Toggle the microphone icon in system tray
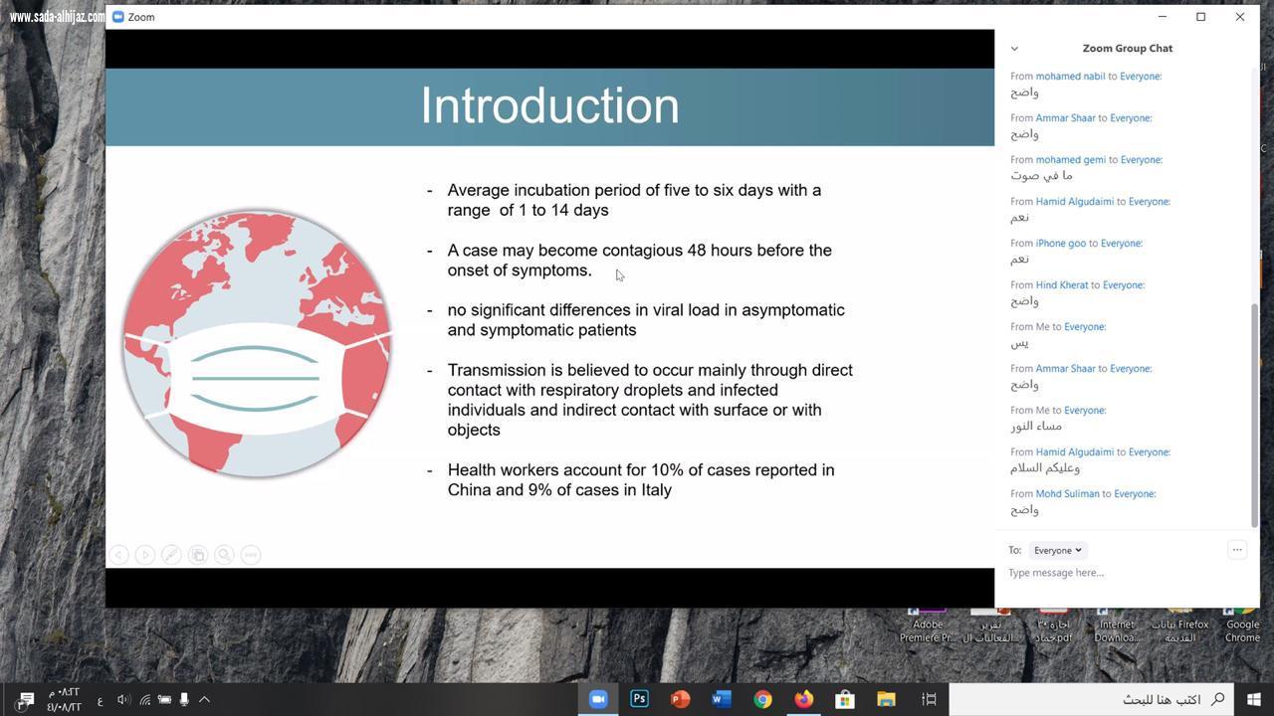 184,699
